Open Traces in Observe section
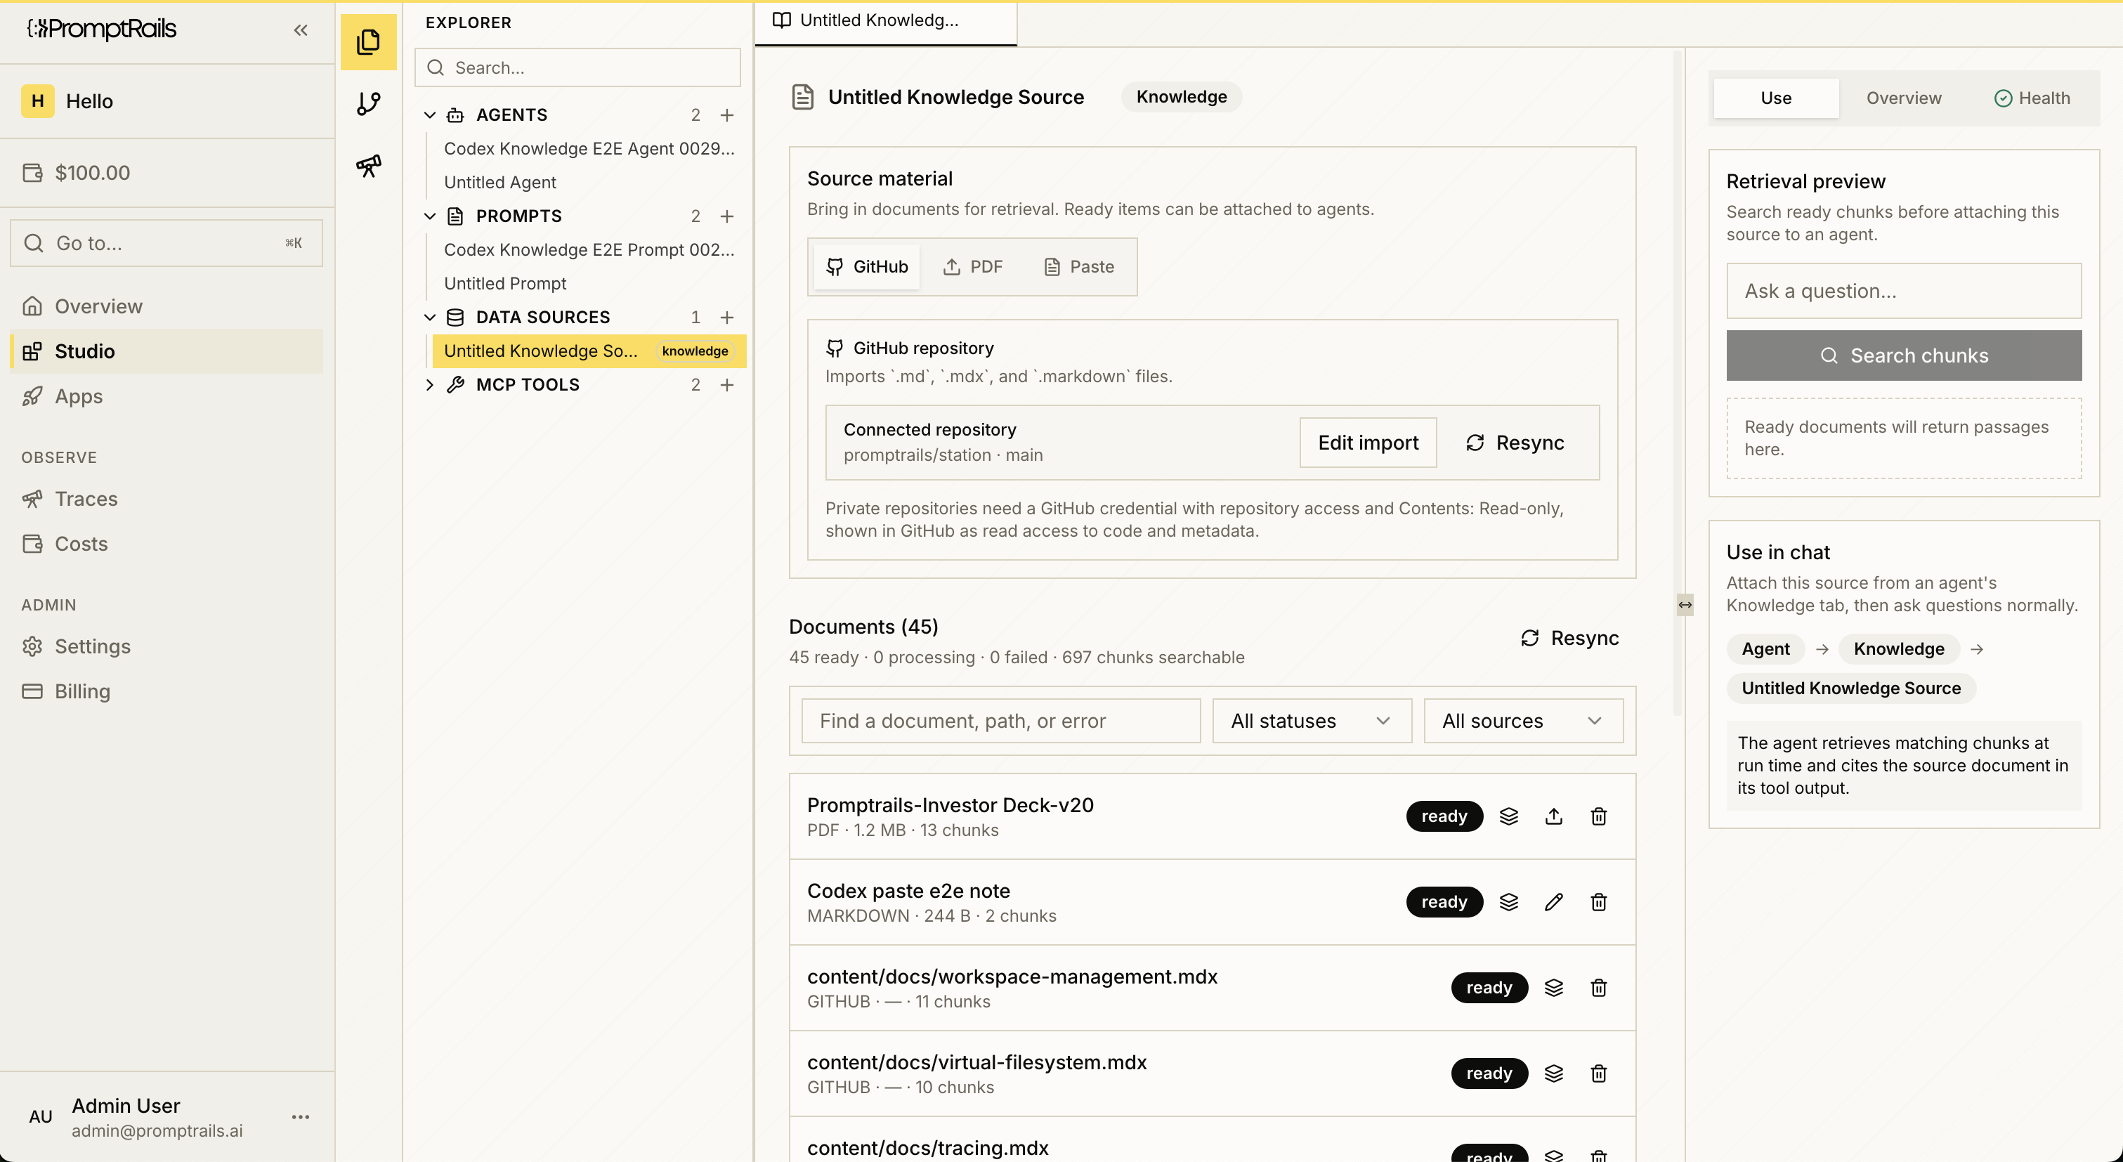Screen dimensions: 2123x1162 (166, 500)
